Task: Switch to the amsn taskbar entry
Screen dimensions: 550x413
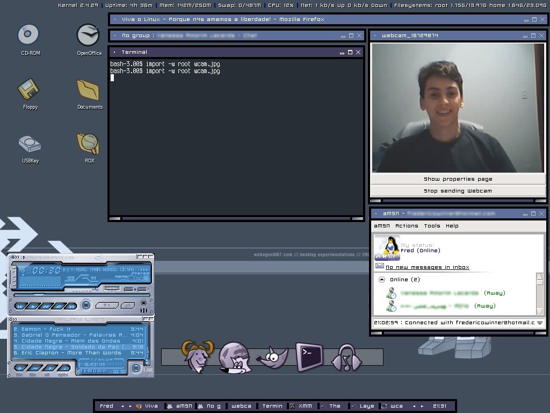Action: (179, 406)
